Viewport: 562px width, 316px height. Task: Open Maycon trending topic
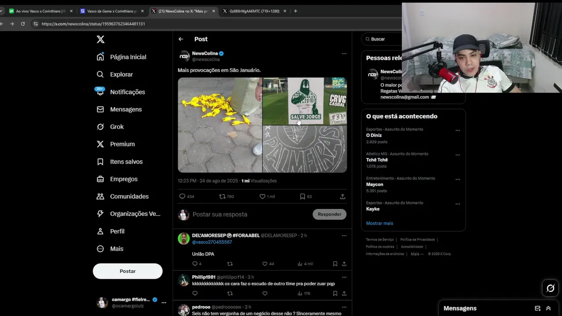[x=375, y=185]
